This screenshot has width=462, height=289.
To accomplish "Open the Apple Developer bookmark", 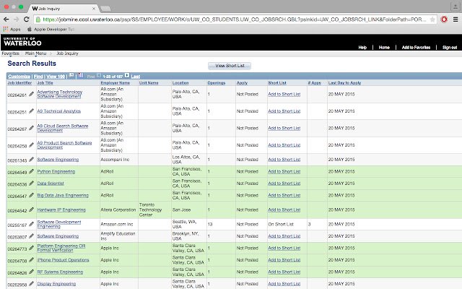I will tap(51, 29).
